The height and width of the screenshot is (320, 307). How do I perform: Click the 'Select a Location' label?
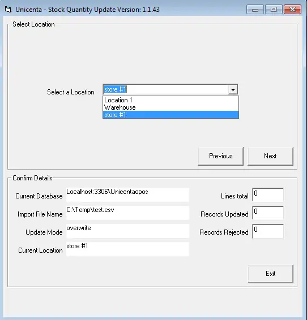click(x=71, y=92)
